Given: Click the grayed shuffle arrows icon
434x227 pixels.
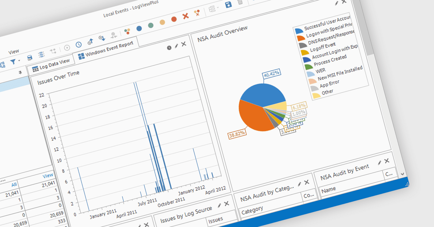Looking at the screenshot, I should point(53,51).
